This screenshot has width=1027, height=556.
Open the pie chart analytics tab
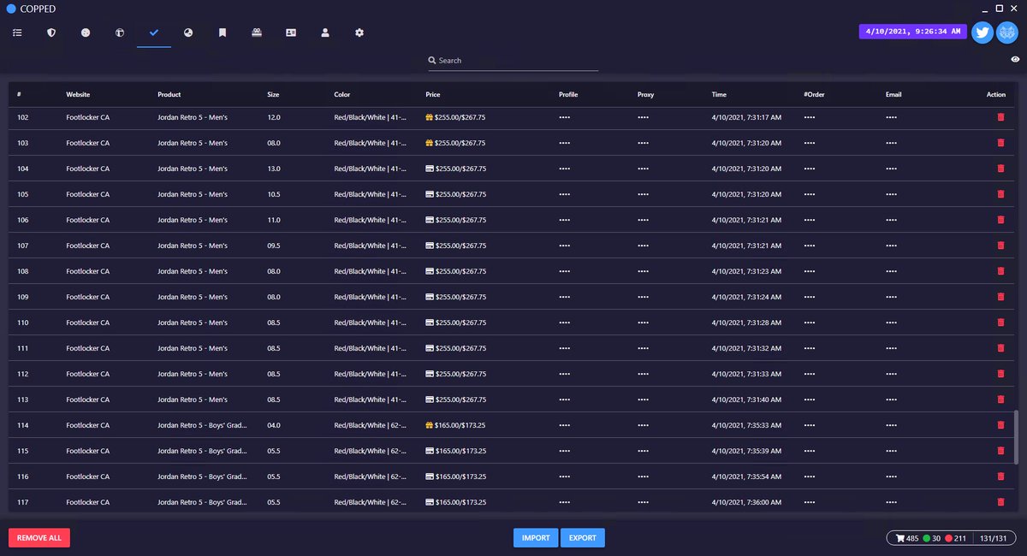pyautogui.click(x=188, y=33)
